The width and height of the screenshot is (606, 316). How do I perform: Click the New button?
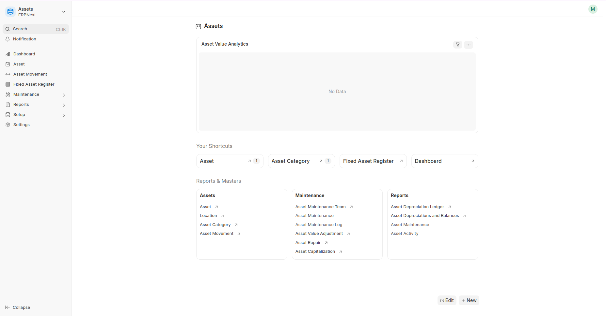tap(469, 300)
